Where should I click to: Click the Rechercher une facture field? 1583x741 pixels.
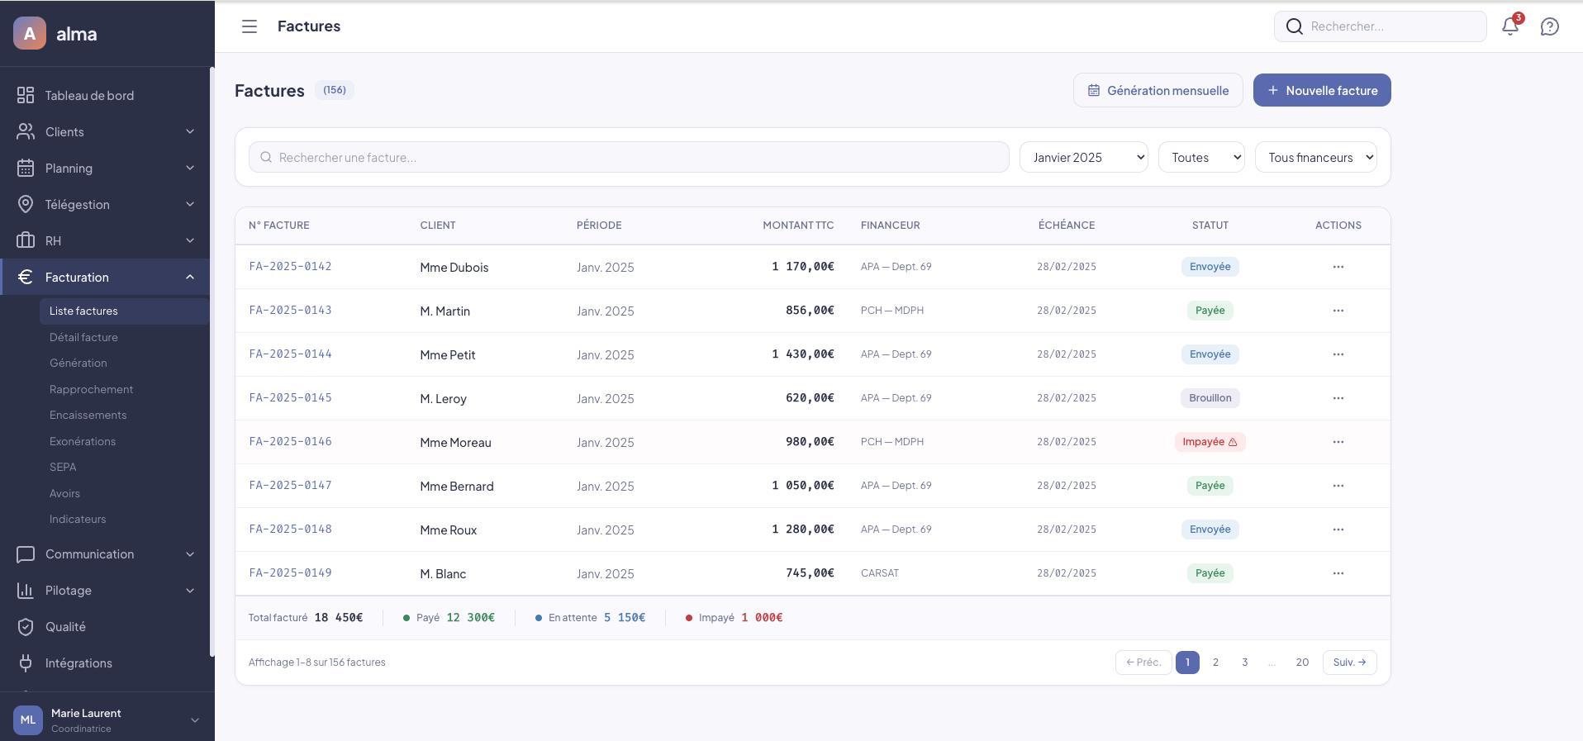pyautogui.click(x=628, y=157)
